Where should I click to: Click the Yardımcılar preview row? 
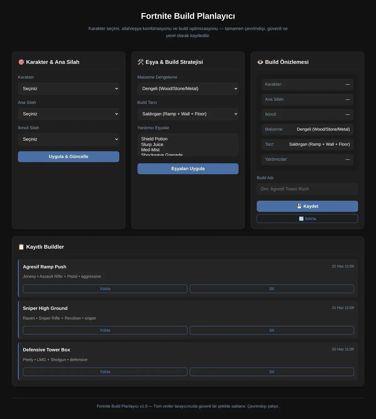307,159
